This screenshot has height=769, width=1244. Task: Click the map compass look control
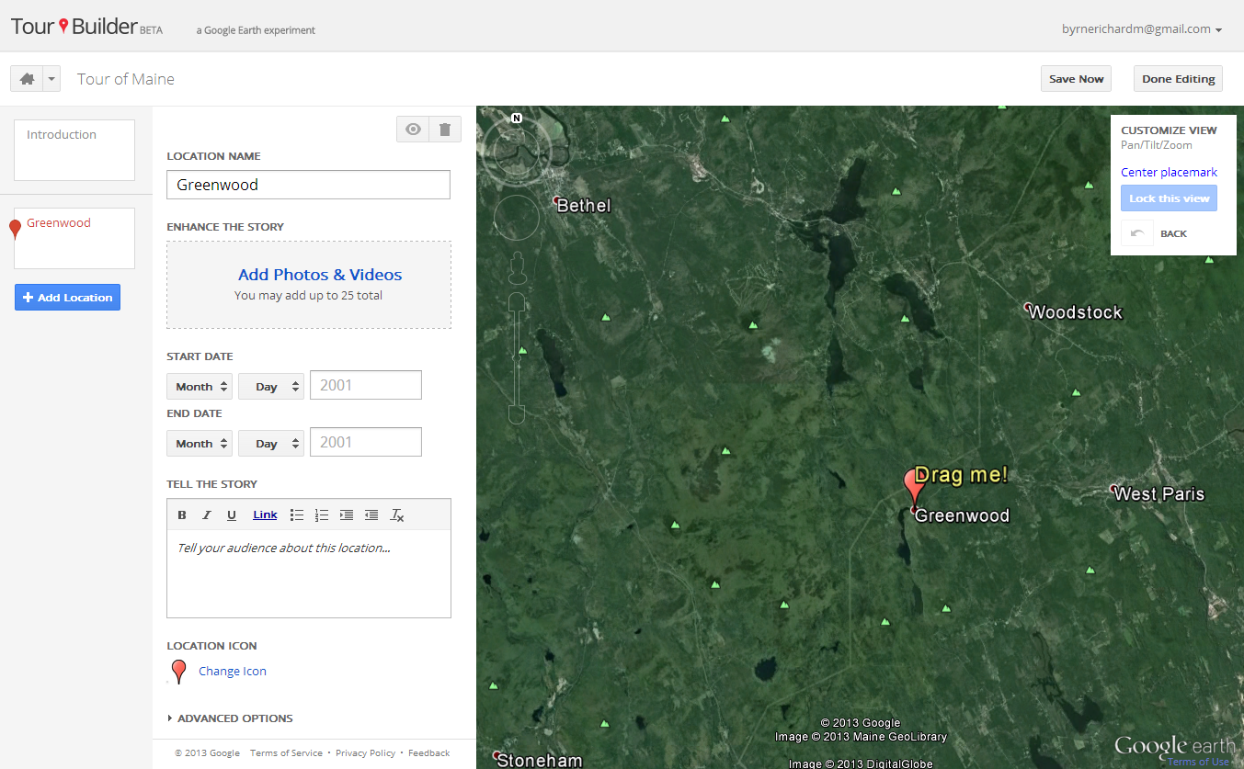(x=517, y=151)
